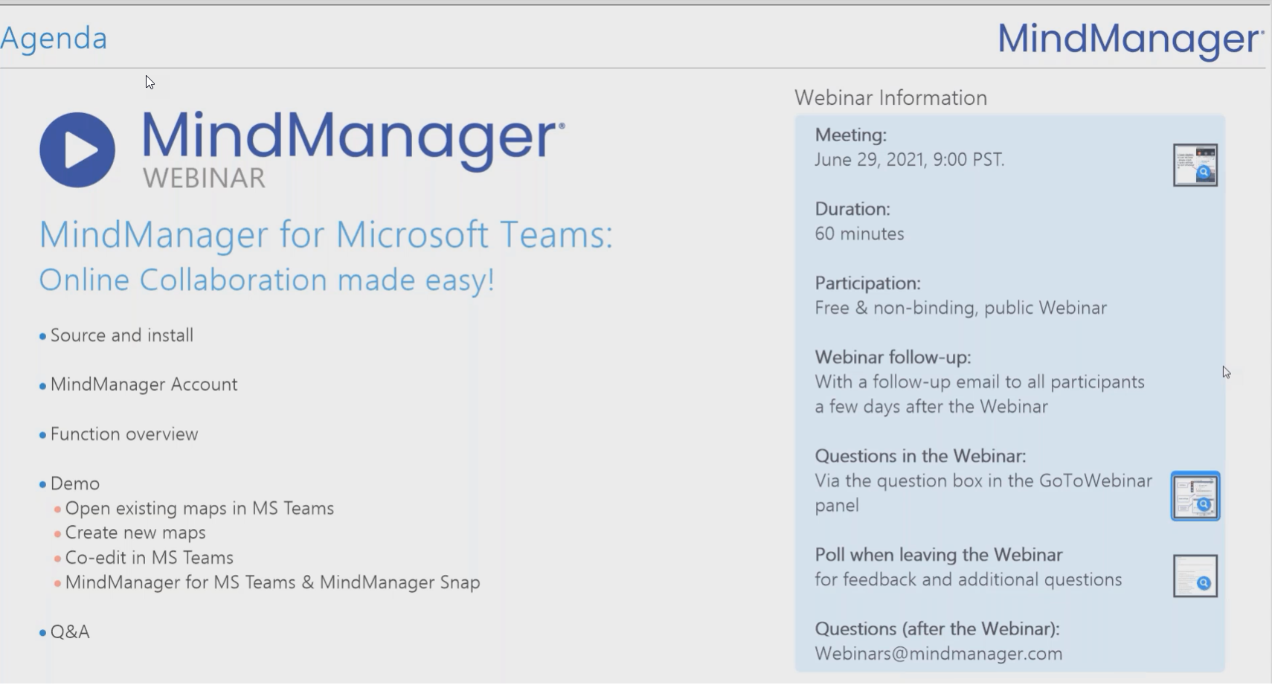Select Open existing maps in MS Teams

tap(199, 509)
